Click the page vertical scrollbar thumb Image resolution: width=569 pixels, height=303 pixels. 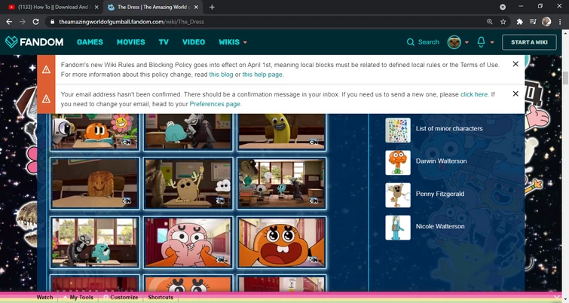[565, 78]
